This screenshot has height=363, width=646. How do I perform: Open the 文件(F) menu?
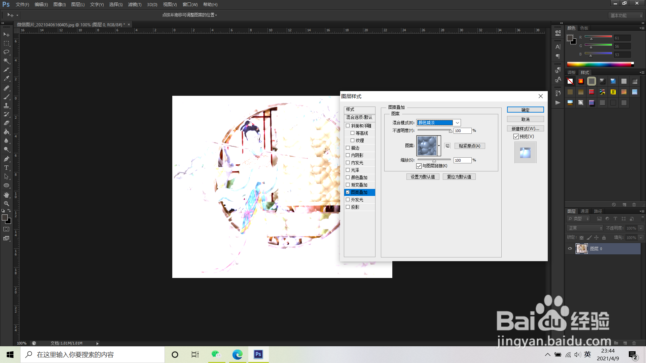(22, 4)
